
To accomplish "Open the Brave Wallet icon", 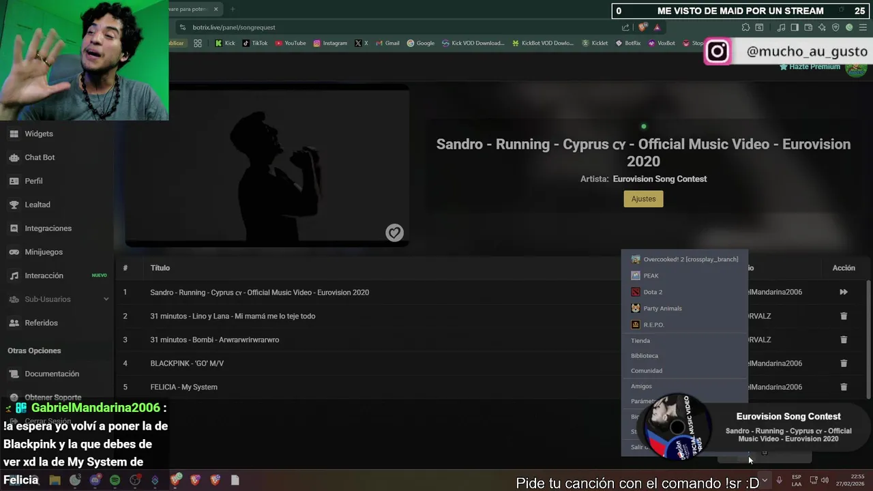I will pos(808,27).
